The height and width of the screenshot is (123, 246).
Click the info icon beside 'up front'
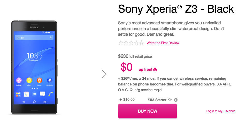point(155,70)
